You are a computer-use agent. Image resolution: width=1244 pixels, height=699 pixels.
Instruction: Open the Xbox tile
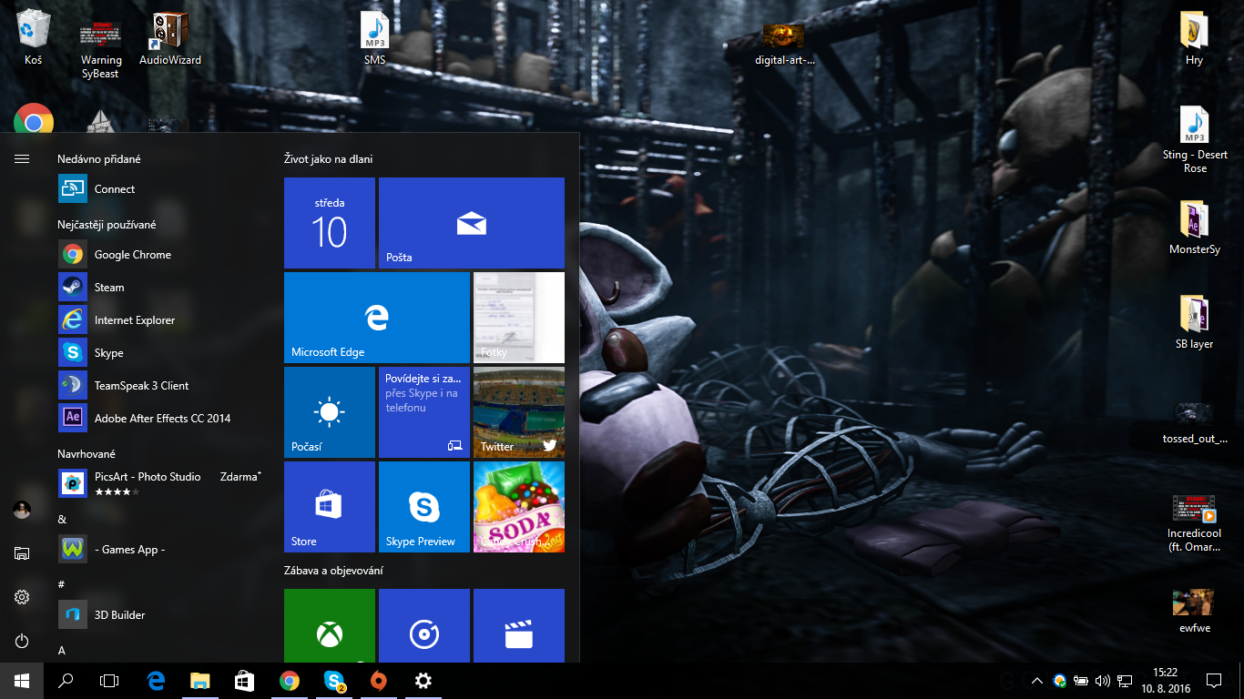click(329, 626)
